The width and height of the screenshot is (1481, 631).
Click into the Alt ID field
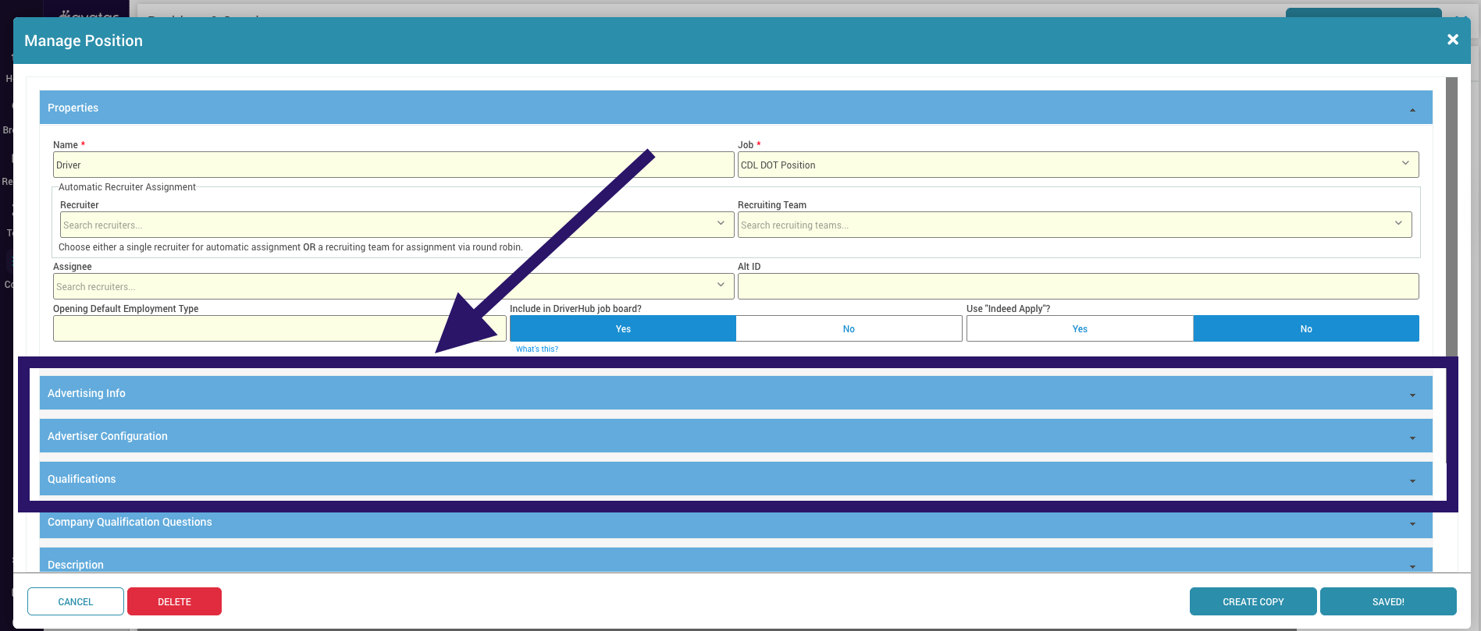[1077, 286]
